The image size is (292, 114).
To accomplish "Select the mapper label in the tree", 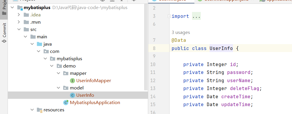I will click(78, 73).
